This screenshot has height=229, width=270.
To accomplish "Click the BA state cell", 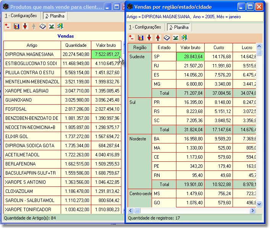I will click(x=164, y=139).
